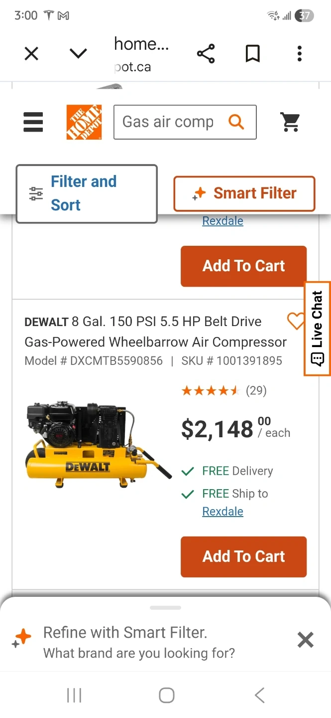This screenshot has width=331, height=718.
Task: Tap the Home Depot logo
Action: tap(84, 122)
